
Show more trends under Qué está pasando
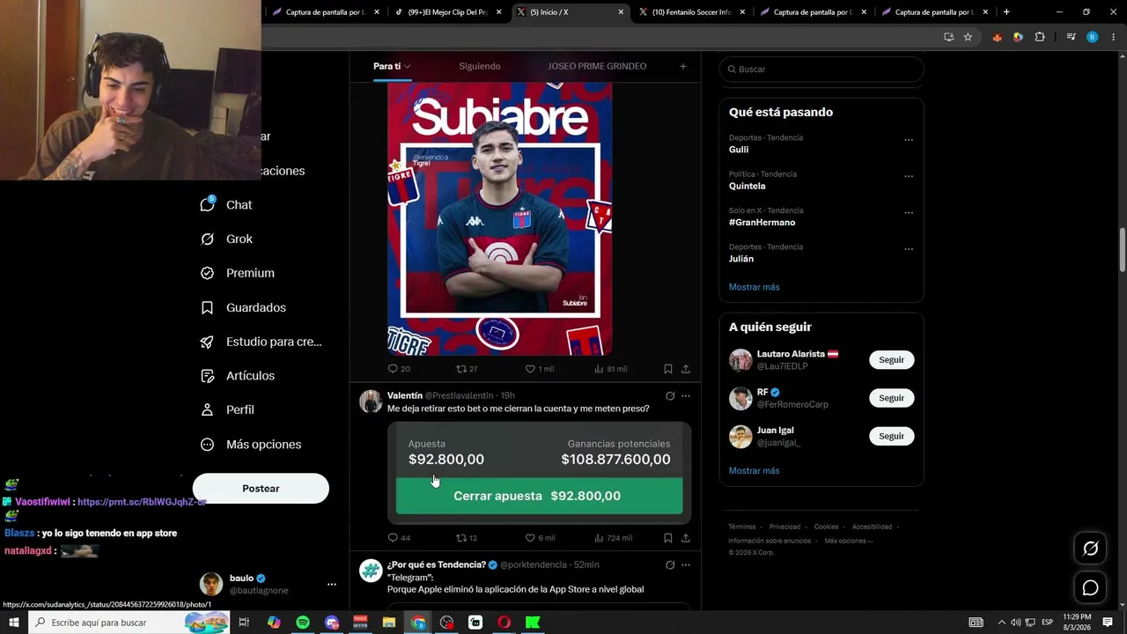754,287
